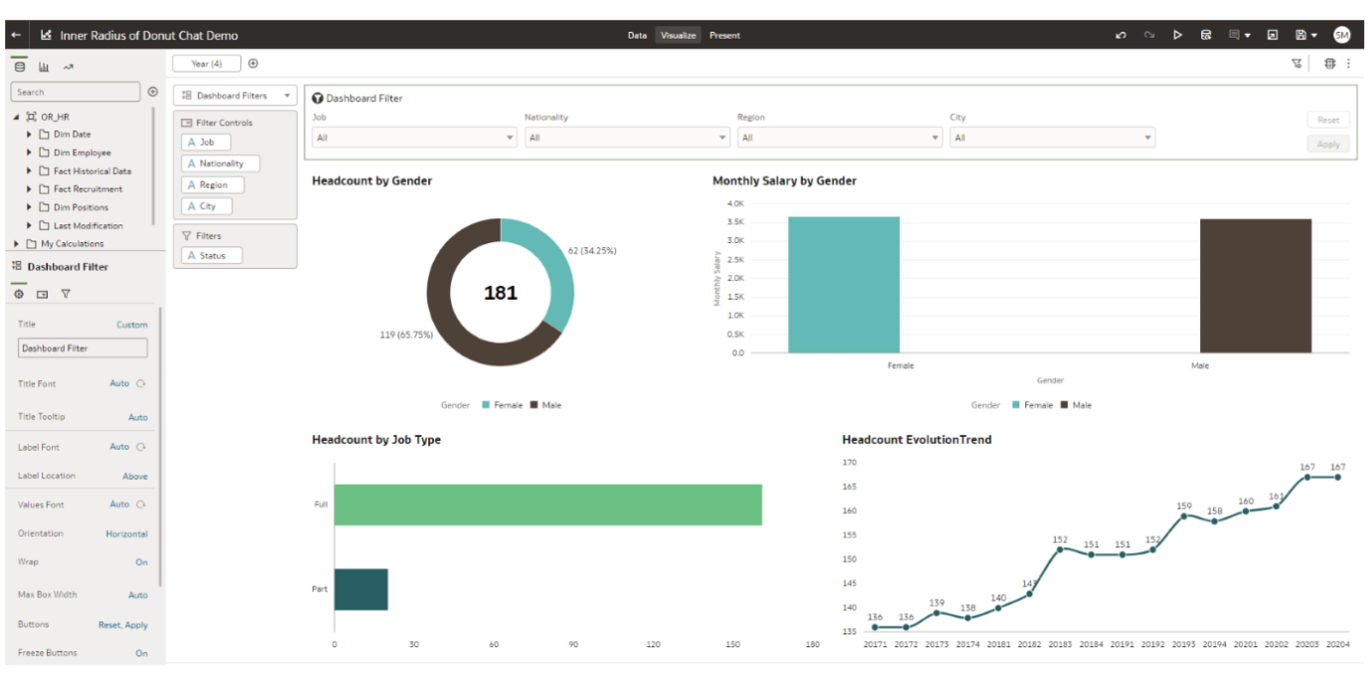Reset Label Font auto icon
This screenshot has width=1371, height=688.
141,447
